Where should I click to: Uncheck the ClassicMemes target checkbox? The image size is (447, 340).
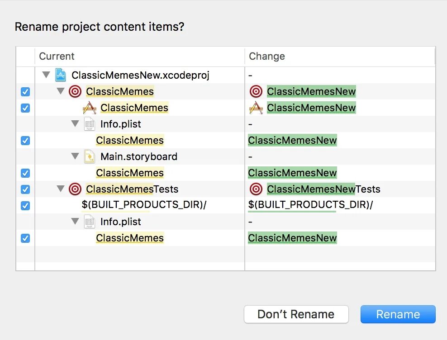click(x=25, y=92)
